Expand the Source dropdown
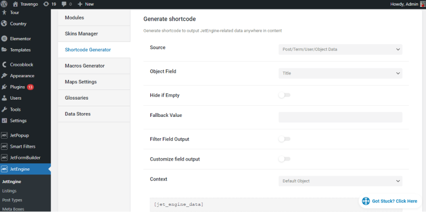Viewport: 426px width, 212px height. click(x=340, y=50)
